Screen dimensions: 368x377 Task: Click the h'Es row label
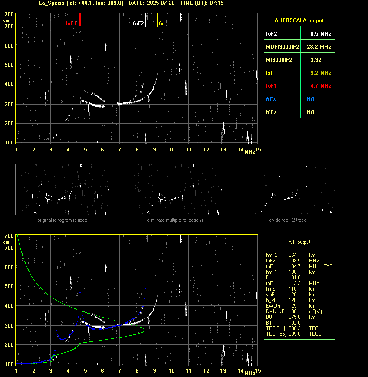(x=271, y=112)
